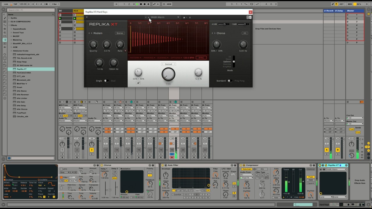Toggle the Single / Dual switch
This screenshot has height=209, width=372.
106,81
